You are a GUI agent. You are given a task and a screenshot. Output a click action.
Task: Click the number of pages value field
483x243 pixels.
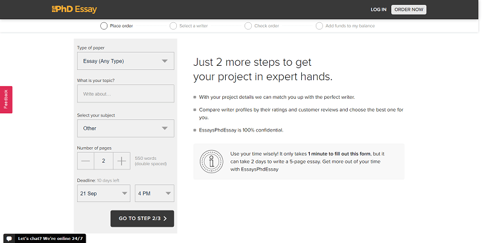(x=104, y=161)
